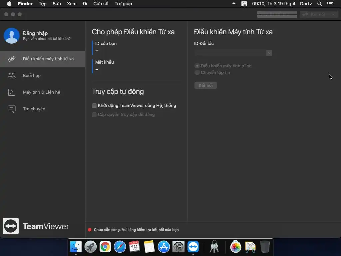Image resolution: width=341 pixels, height=256 pixels.
Task: Open the Đi menu
Action: (x=85, y=4)
